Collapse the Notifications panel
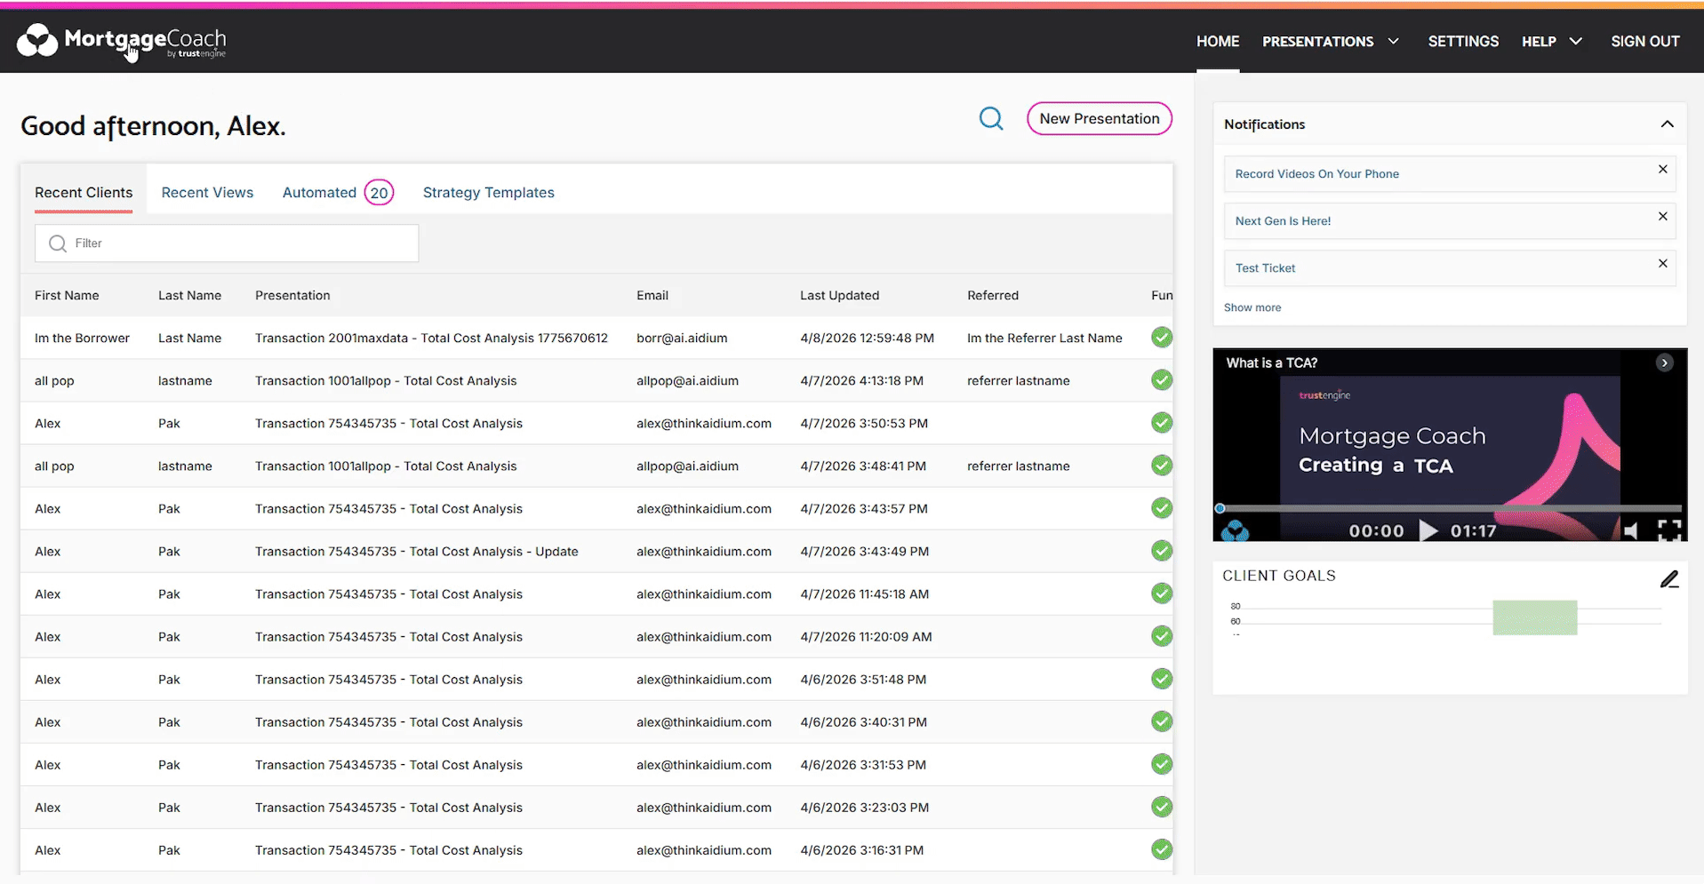 1667,124
